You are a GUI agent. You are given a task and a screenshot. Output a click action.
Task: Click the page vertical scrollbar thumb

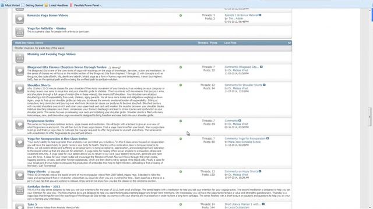click(x=370, y=117)
